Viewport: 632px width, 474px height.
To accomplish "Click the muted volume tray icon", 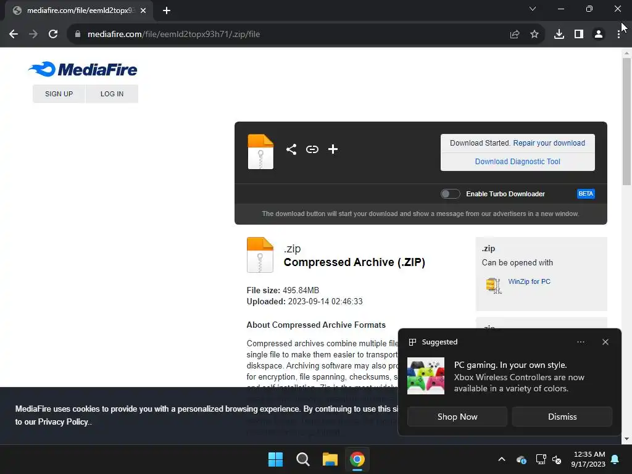I will pos(557,459).
